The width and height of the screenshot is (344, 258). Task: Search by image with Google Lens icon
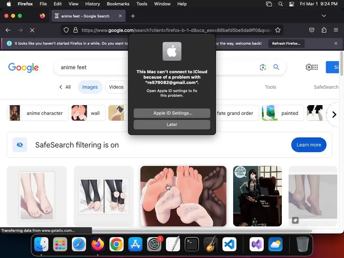pyautogui.click(x=263, y=67)
